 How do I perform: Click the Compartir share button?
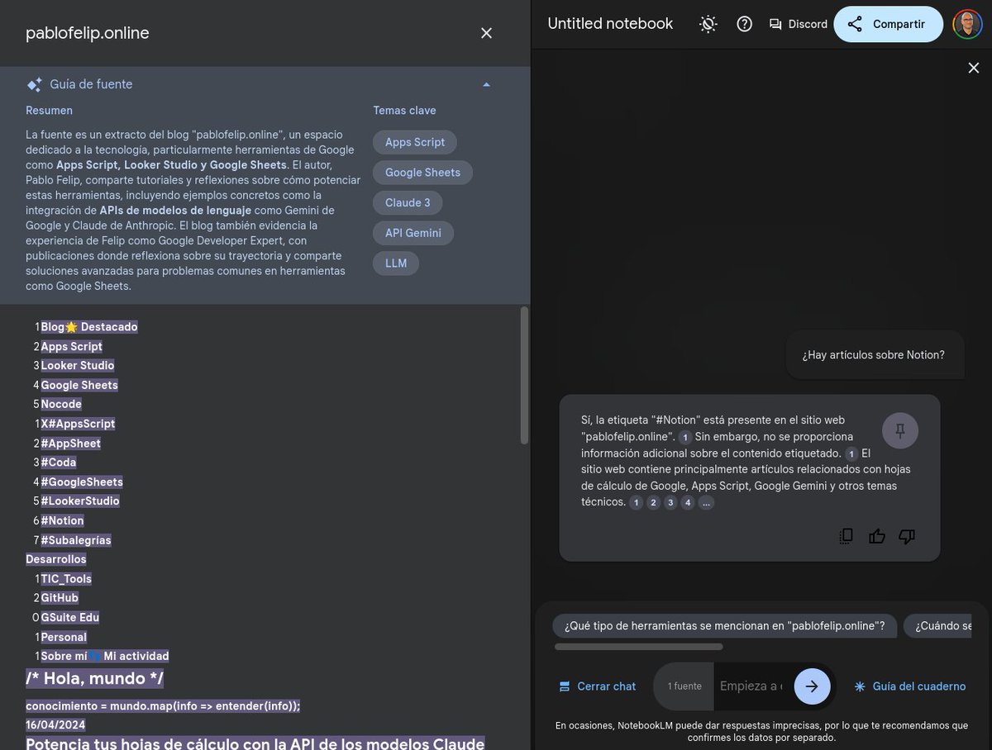pos(888,24)
